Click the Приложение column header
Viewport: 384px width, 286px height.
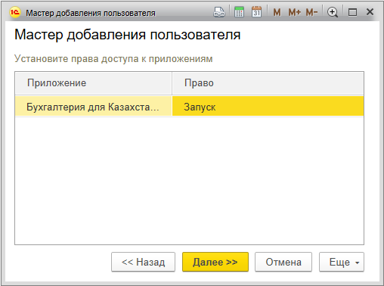tap(94, 83)
